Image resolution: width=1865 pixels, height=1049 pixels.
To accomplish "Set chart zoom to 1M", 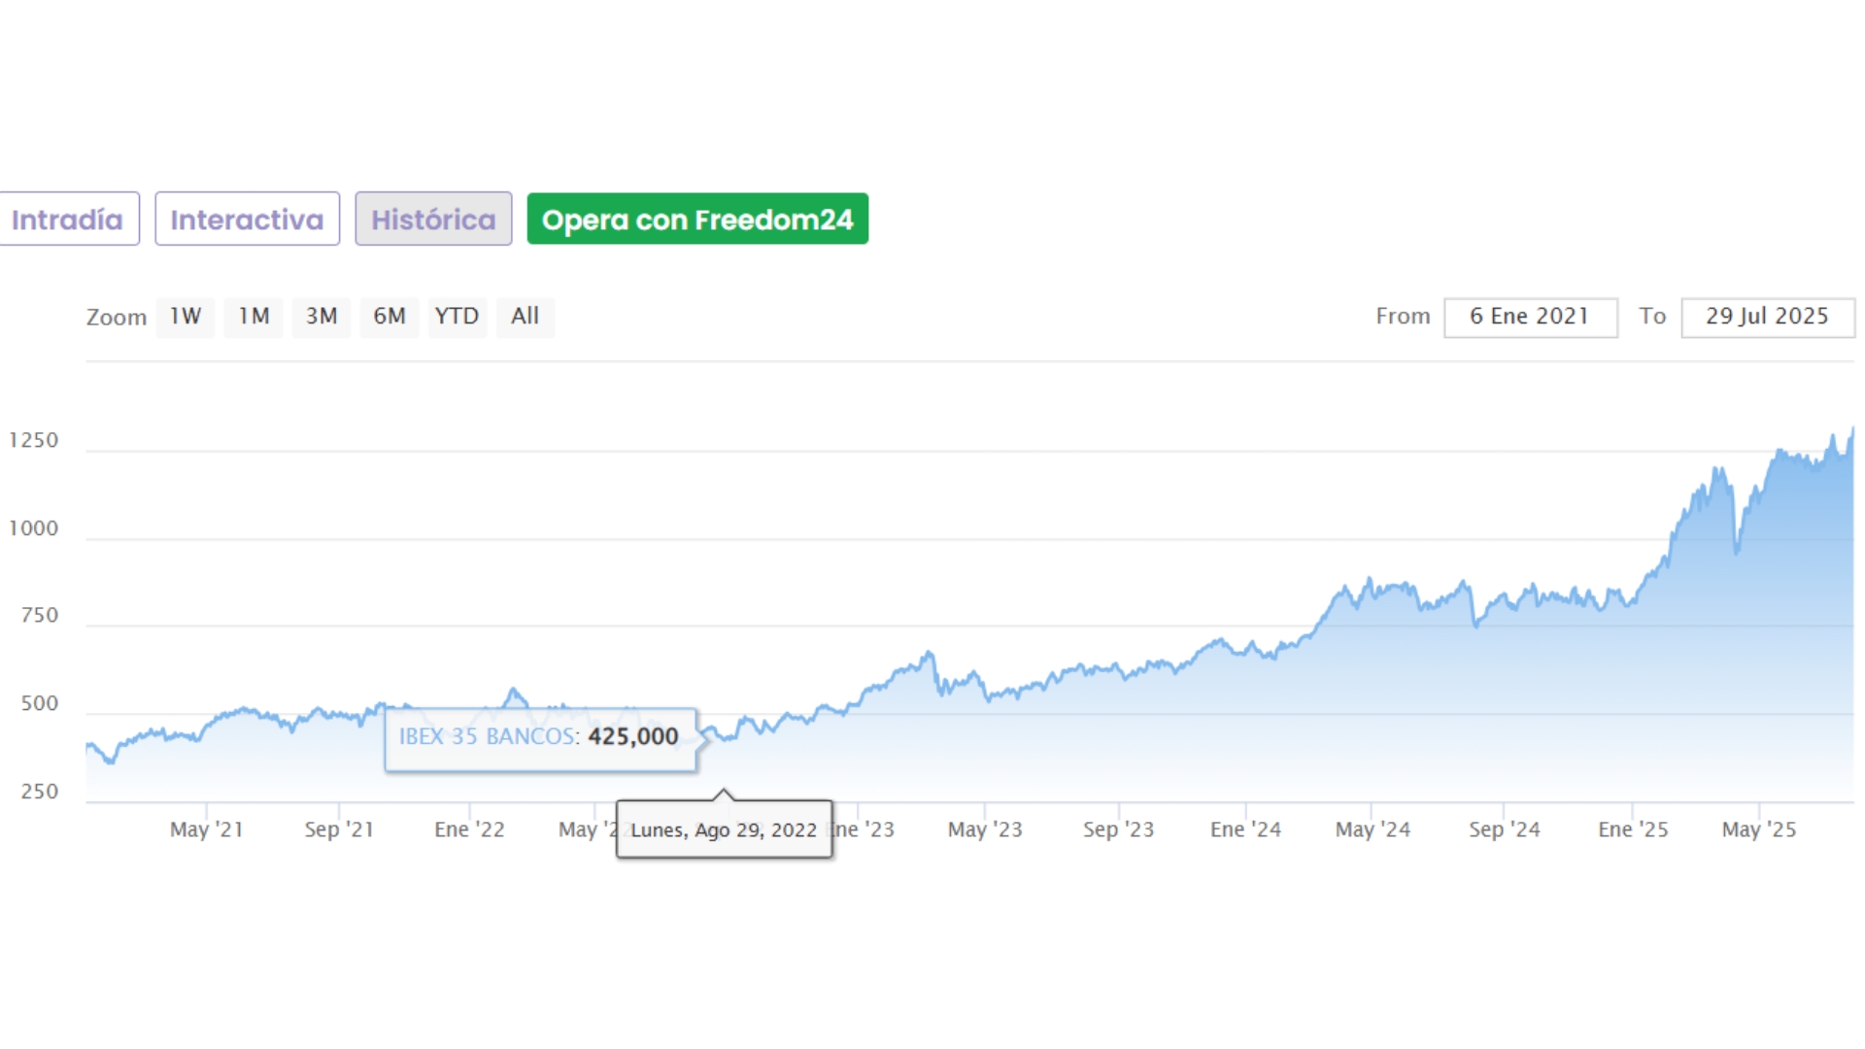I will click(254, 317).
